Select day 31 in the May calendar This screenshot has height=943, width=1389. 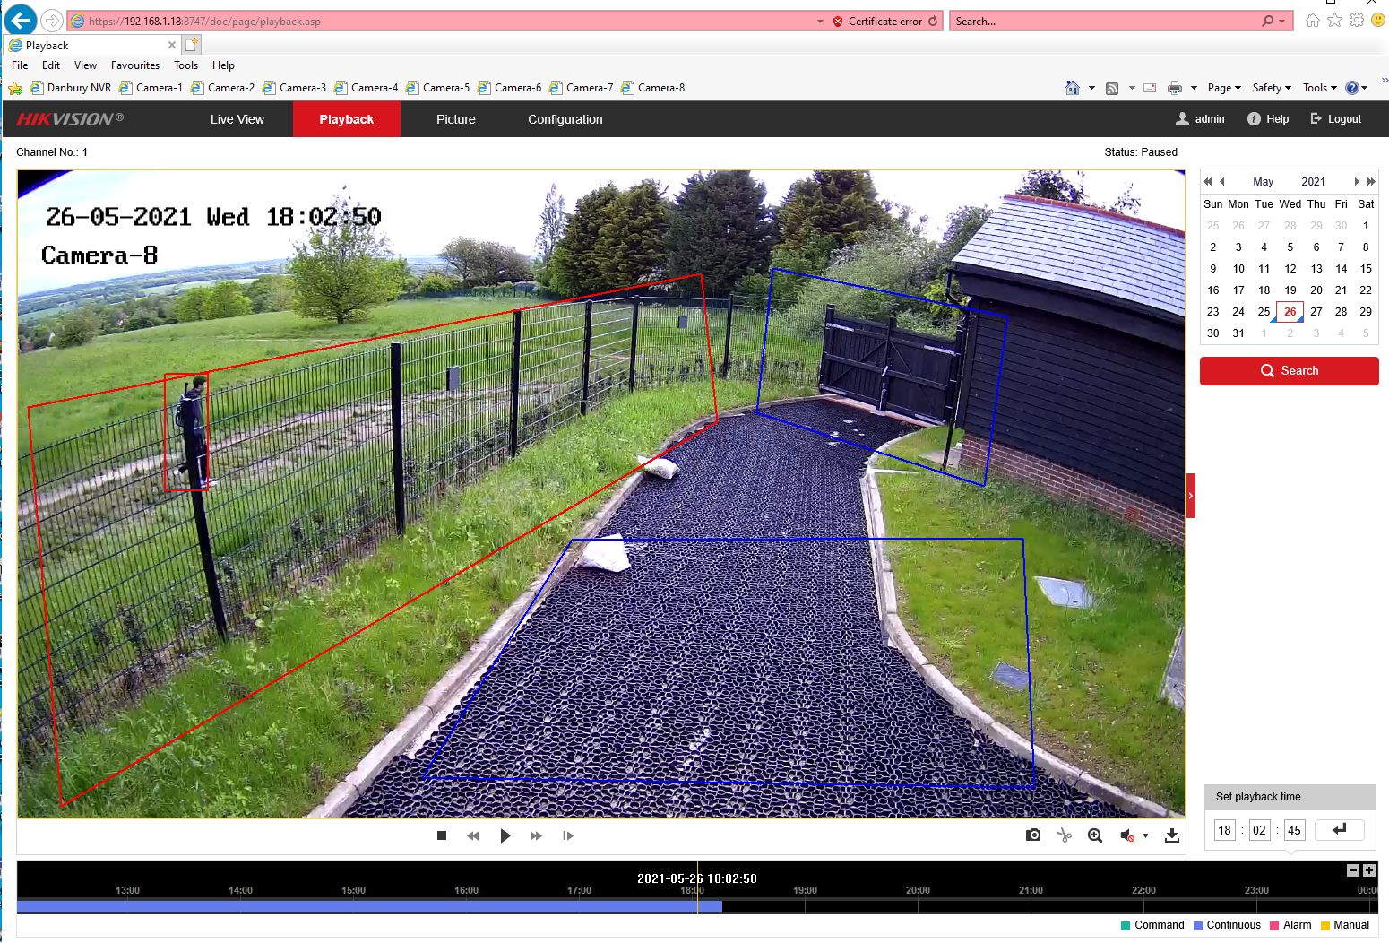tap(1238, 333)
